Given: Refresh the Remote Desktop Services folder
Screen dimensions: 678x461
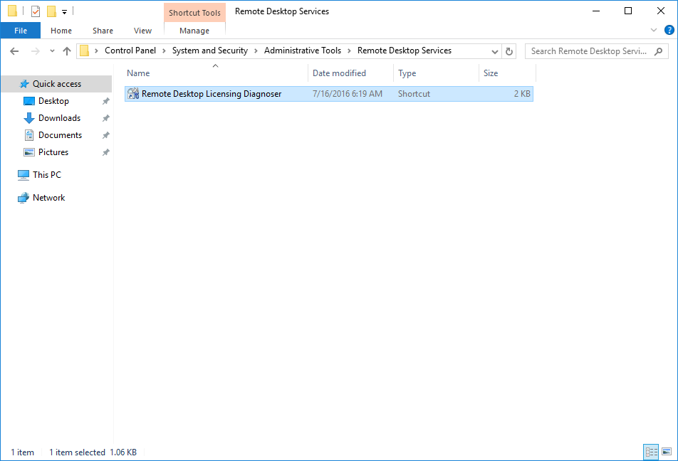Looking at the screenshot, I should tap(509, 51).
